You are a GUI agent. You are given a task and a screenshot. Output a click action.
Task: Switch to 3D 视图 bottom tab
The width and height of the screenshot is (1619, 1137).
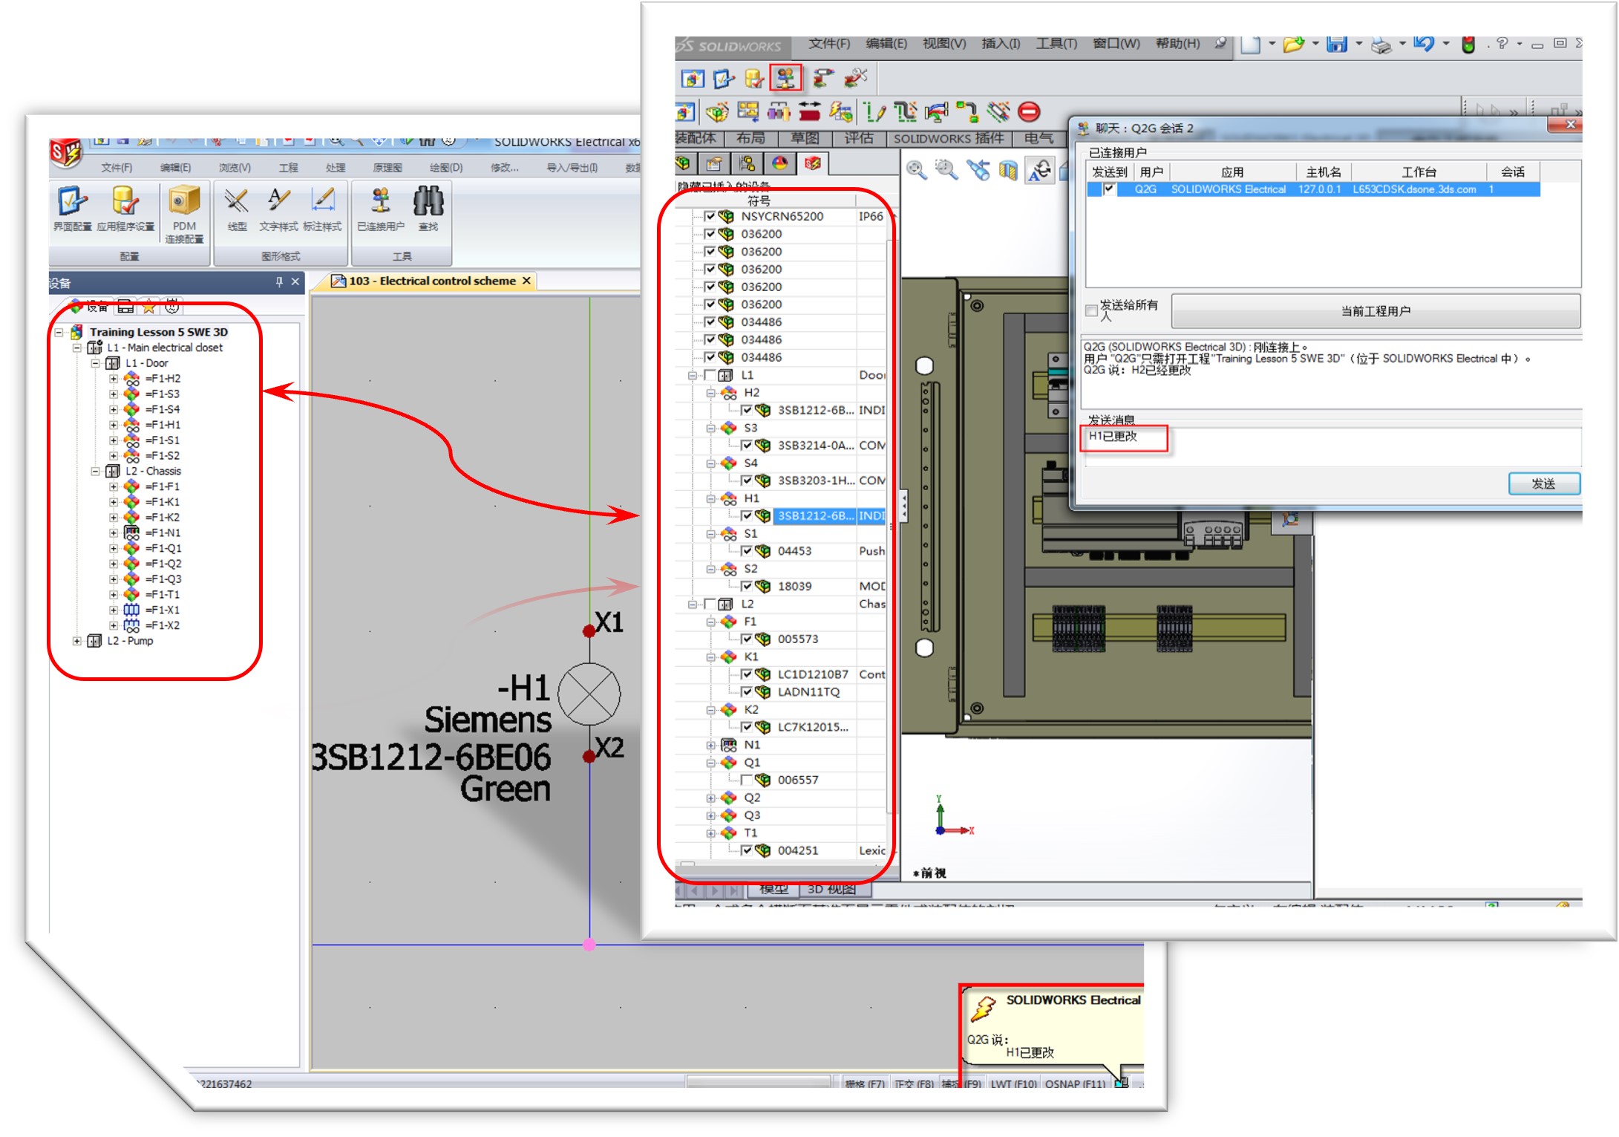coord(831,889)
